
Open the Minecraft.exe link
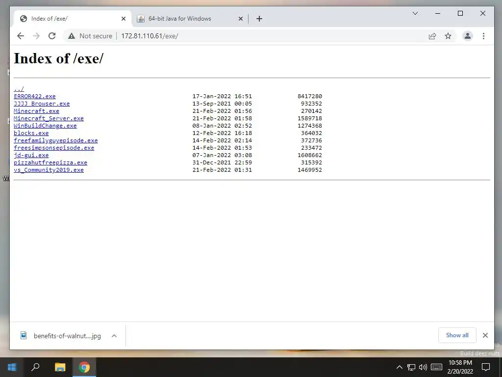point(36,111)
